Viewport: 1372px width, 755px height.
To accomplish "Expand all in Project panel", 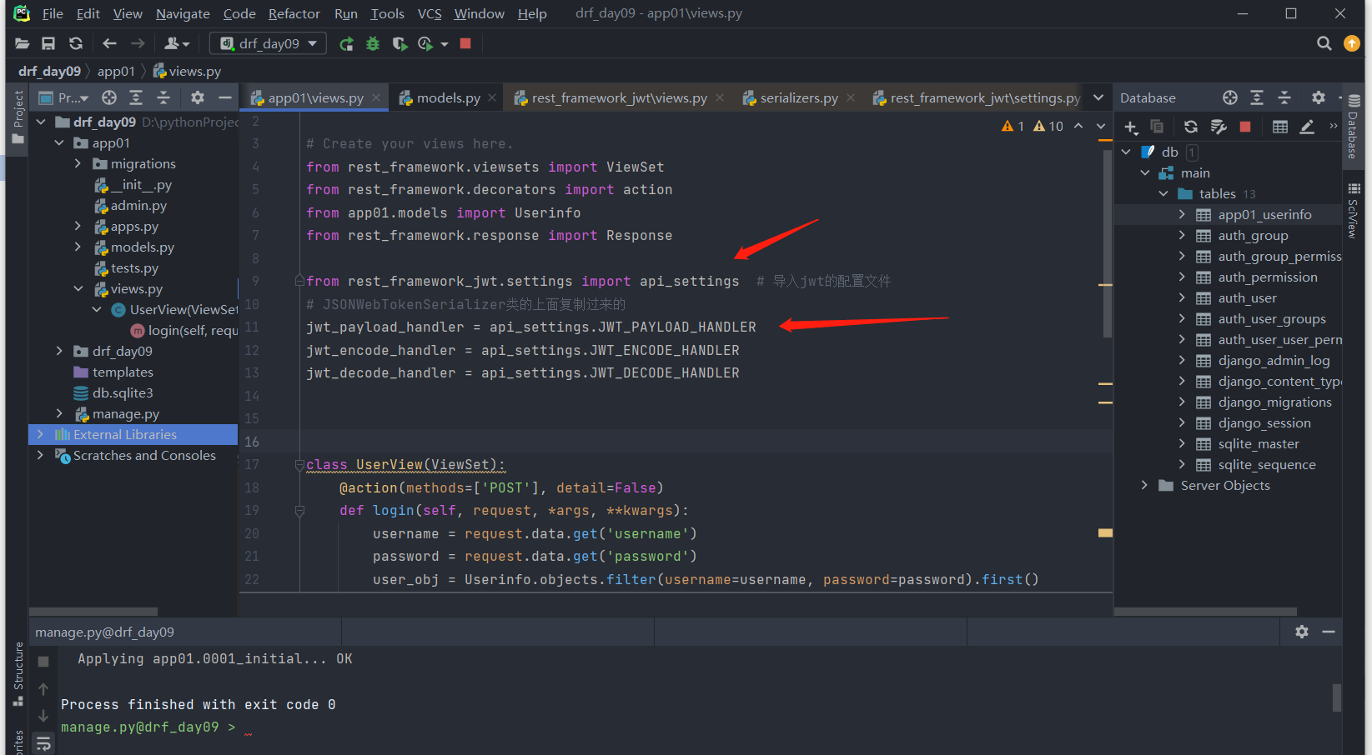I will coord(136,97).
